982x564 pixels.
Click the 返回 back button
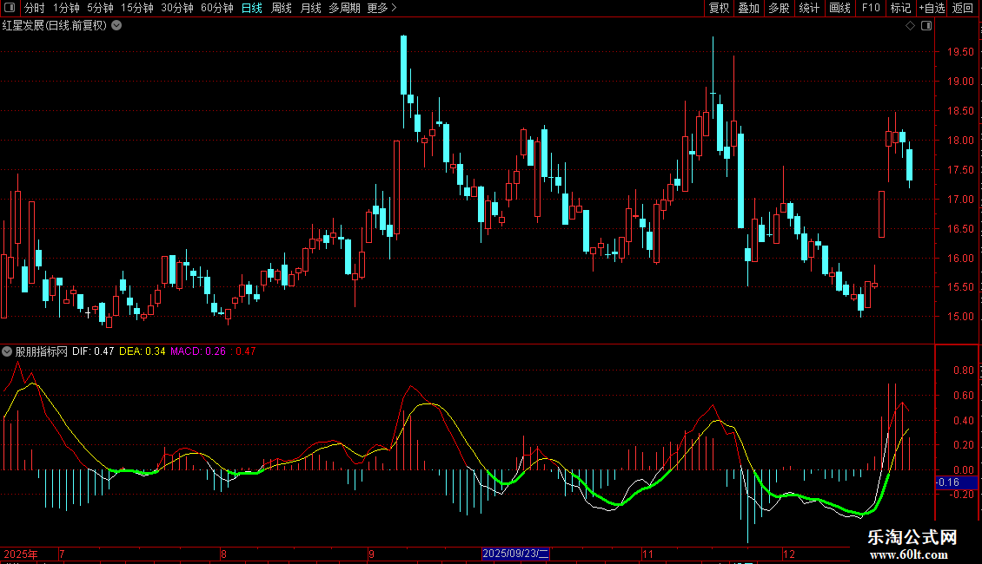[963, 8]
